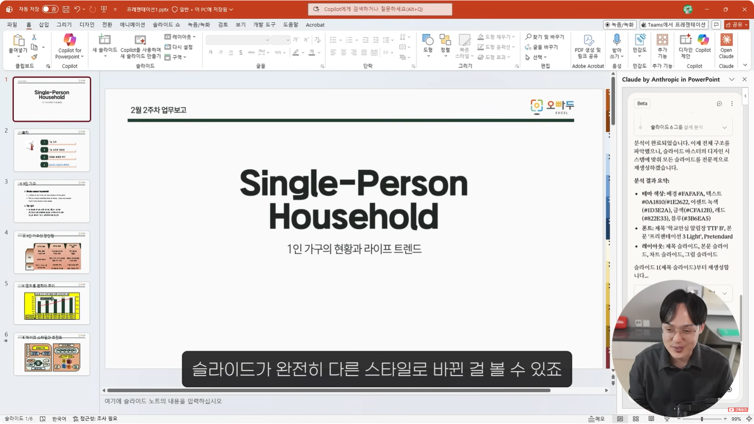Click the 붙여넣기 paste clipboard icon
Image resolution: width=754 pixels, height=424 pixels.
pos(18,40)
